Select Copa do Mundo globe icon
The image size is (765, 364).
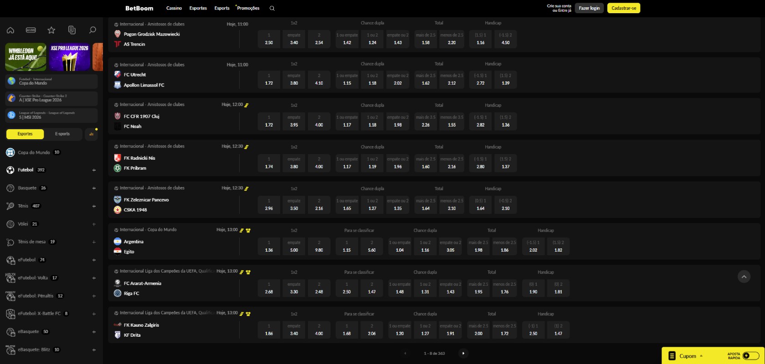pos(10,152)
